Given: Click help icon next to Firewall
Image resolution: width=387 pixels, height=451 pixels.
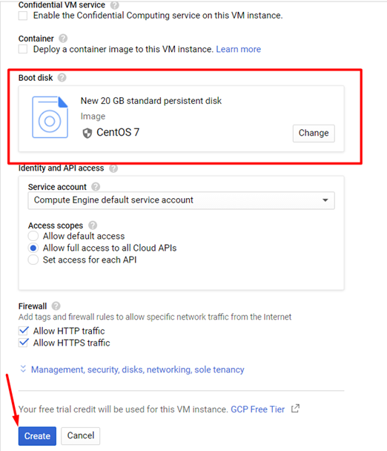Looking at the screenshot, I should tap(56, 306).
